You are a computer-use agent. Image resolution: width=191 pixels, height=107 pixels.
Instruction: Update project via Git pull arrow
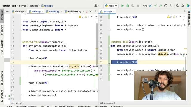coord(150,6)
